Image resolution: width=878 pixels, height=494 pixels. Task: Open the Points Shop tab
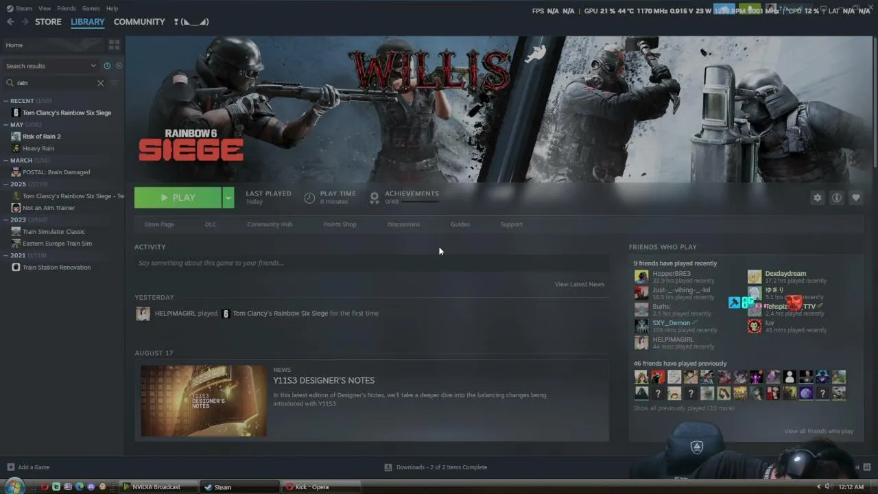(x=340, y=224)
